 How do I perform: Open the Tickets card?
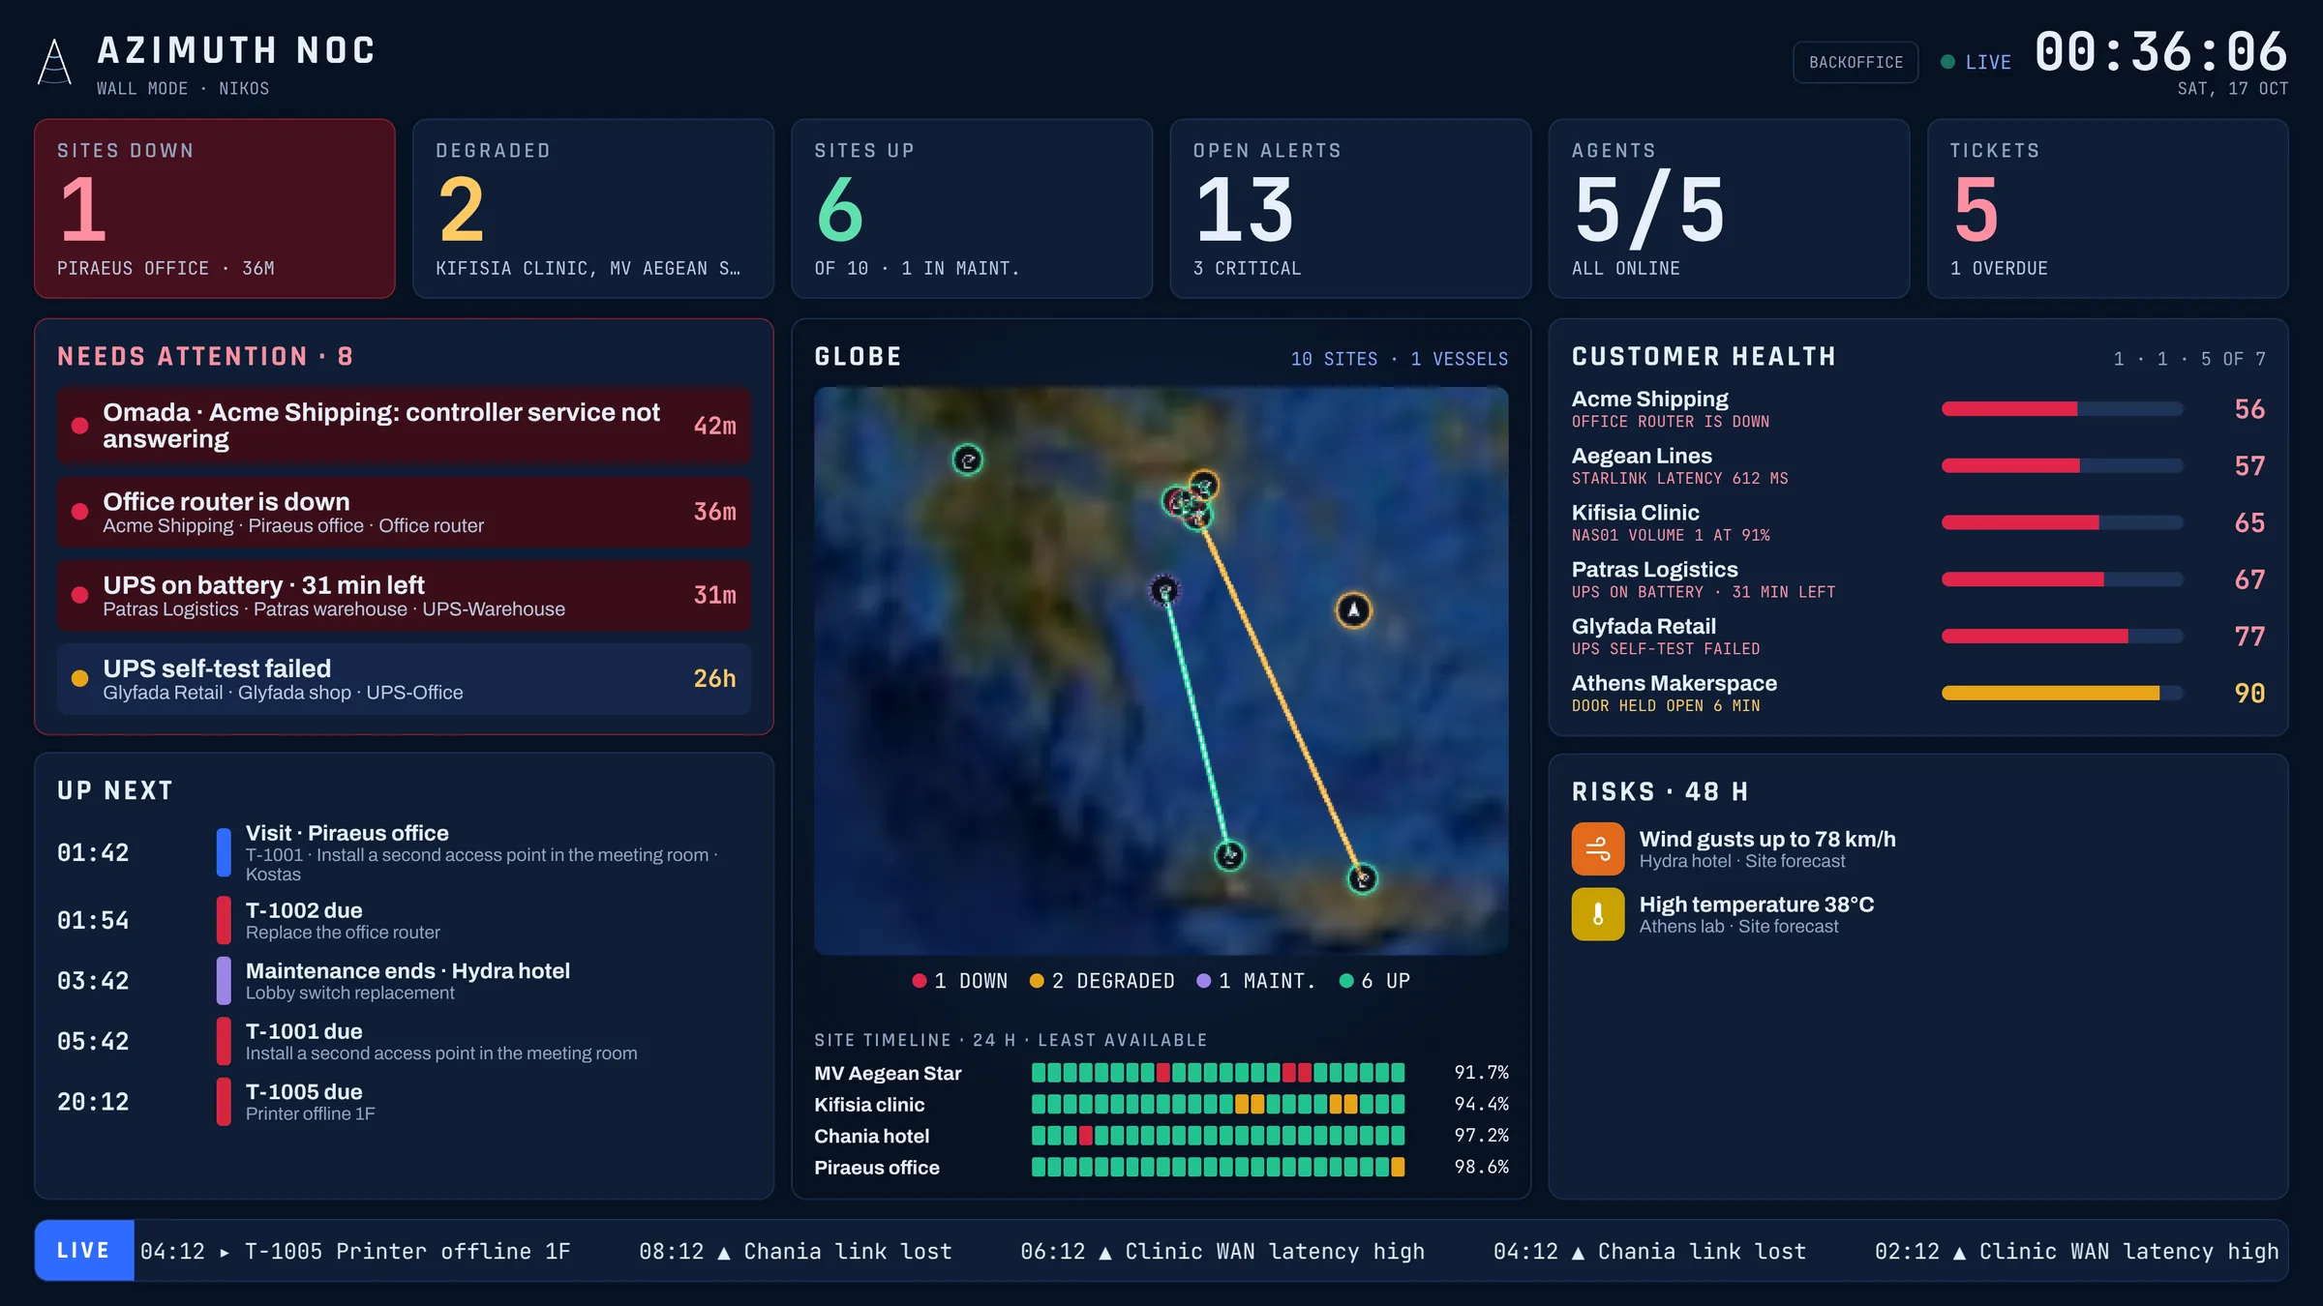[2108, 209]
